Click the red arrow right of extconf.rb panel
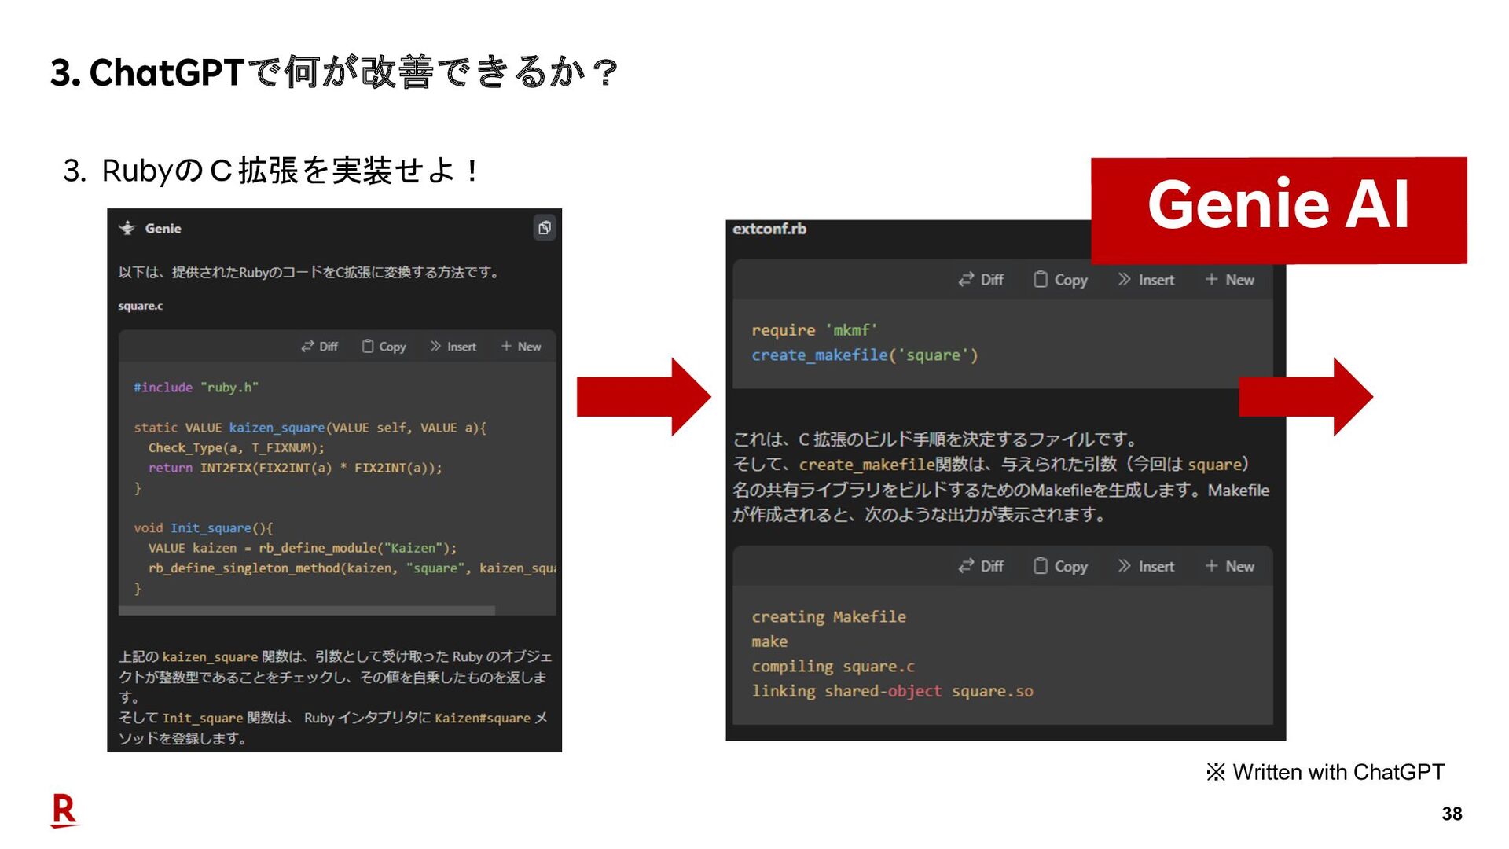1509x849 pixels. 1305,397
